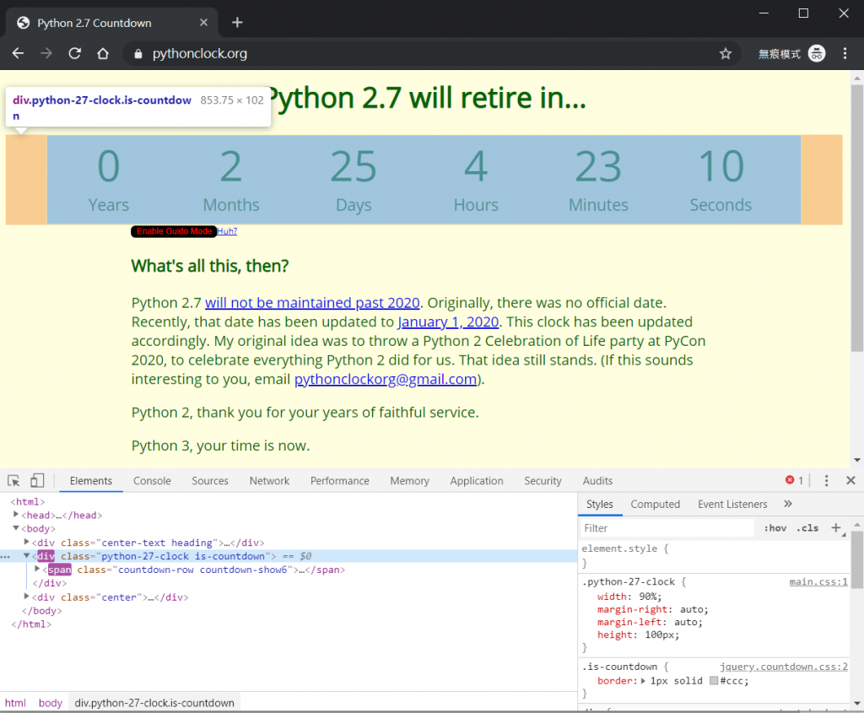Open the Network tab
Screen dimensions: 864x713
point(269,480)
